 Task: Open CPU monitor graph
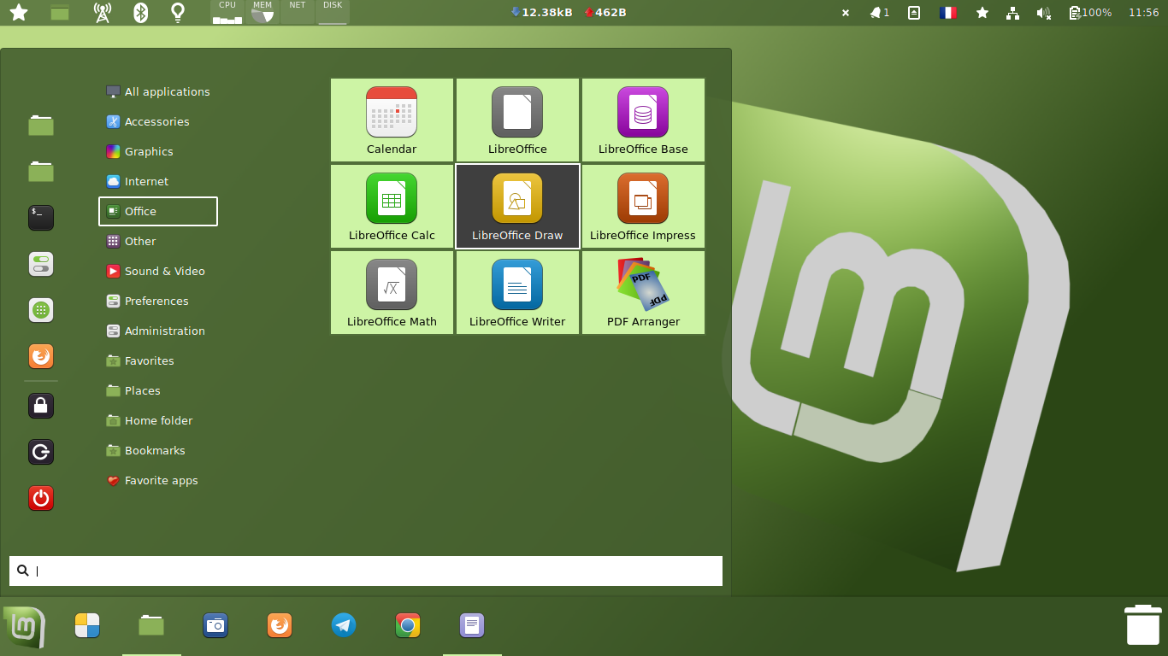pyautogui.click(x=227, y=12)
